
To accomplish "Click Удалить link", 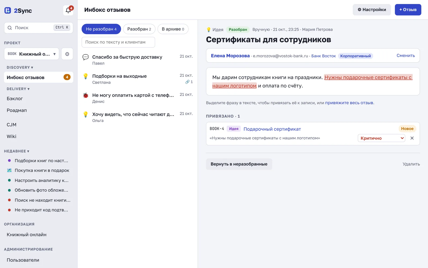I will [411, 164].
